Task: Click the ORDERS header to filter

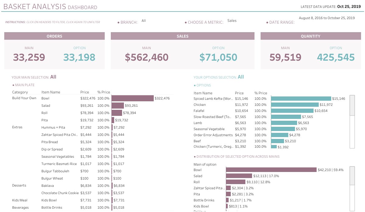Action: tap(54, 36)
